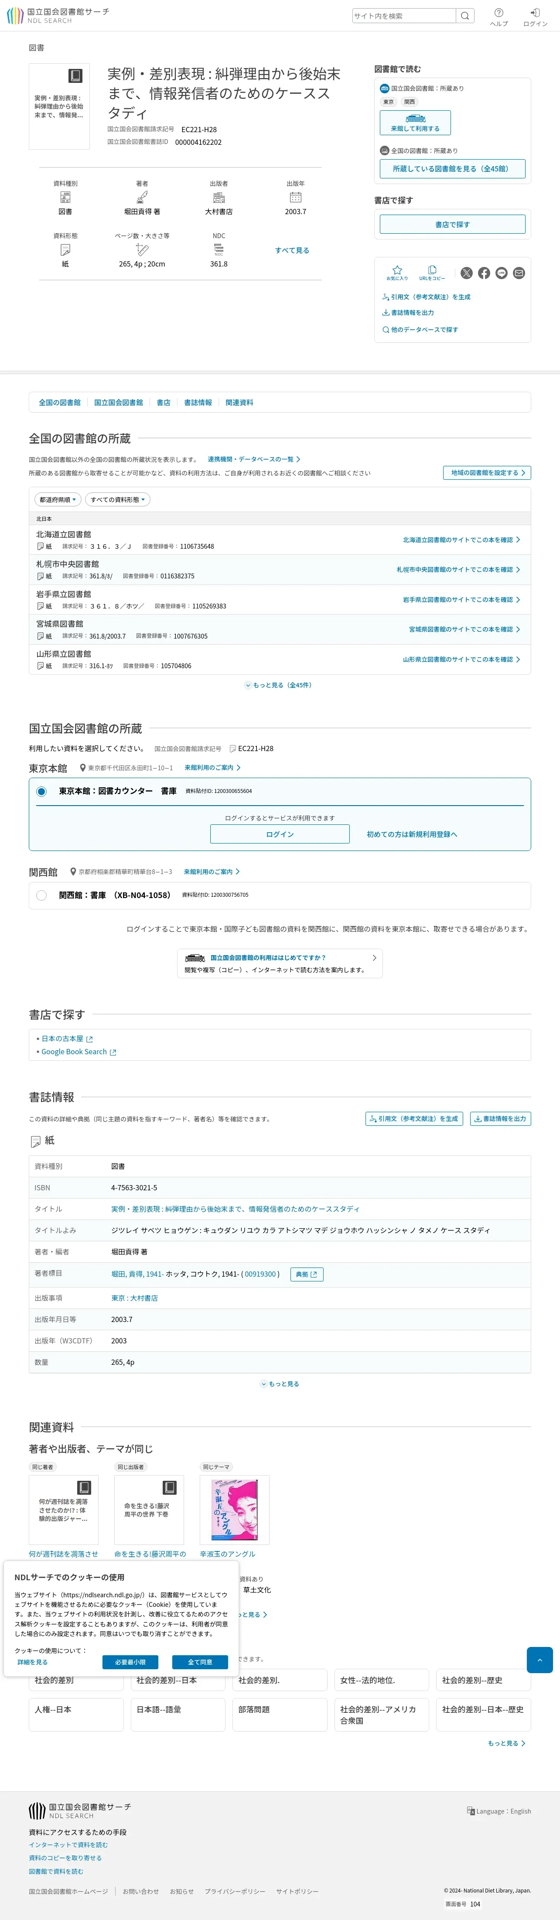Click the author pen icon above 堀田貢得

pyautogui.click(x=142, y=198)
